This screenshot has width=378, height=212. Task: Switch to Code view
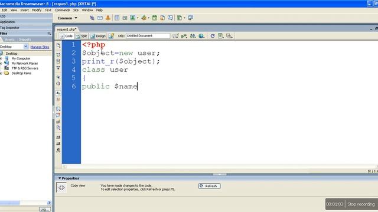coord(66,36)
